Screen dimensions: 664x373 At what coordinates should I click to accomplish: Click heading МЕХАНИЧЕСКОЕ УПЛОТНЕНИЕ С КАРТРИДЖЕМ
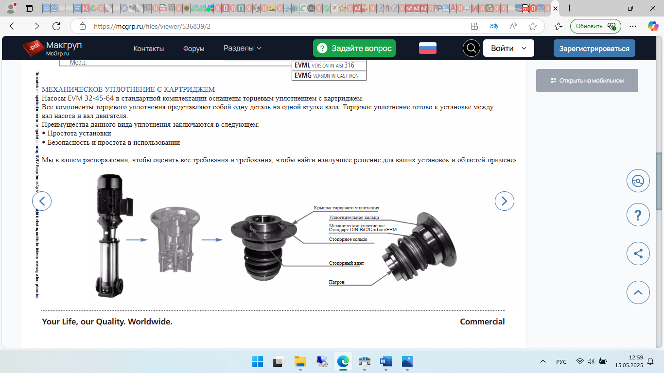[128, 89]
